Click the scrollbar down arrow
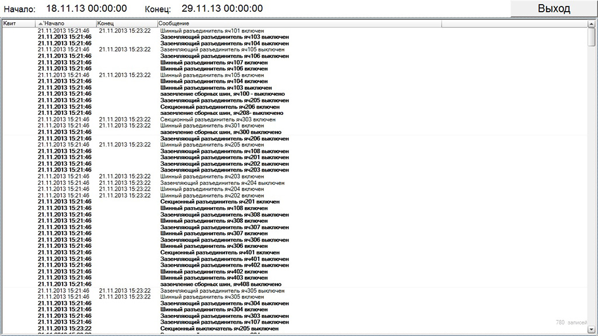This screenshot has height=336, width=598. tap(591, 329)
